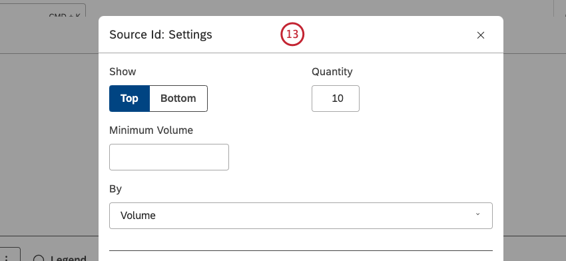Click the Legend label text
This screenshot has height=261, width=566.
coord(68,258)
